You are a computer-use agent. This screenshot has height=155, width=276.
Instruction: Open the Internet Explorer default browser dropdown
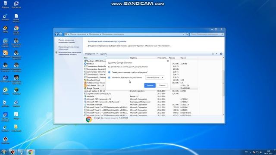pyautogui.click(x=155, y=77)
